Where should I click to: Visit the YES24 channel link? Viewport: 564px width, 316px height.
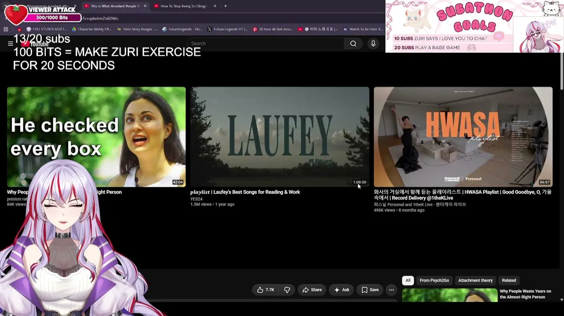pyautogui.click(x=196, y=199)
